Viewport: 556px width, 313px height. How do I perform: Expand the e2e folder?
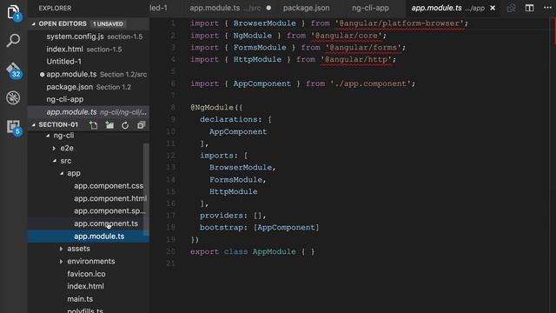coord(54,148)
